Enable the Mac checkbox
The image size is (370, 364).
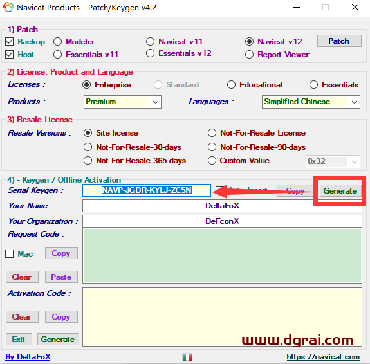(10, 254)
